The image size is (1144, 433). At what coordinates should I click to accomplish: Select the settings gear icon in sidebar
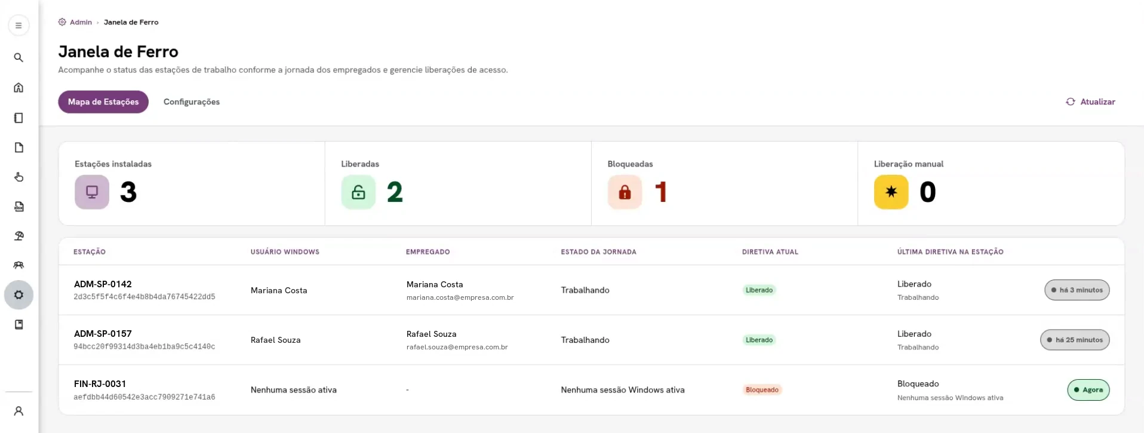point(19,295)
